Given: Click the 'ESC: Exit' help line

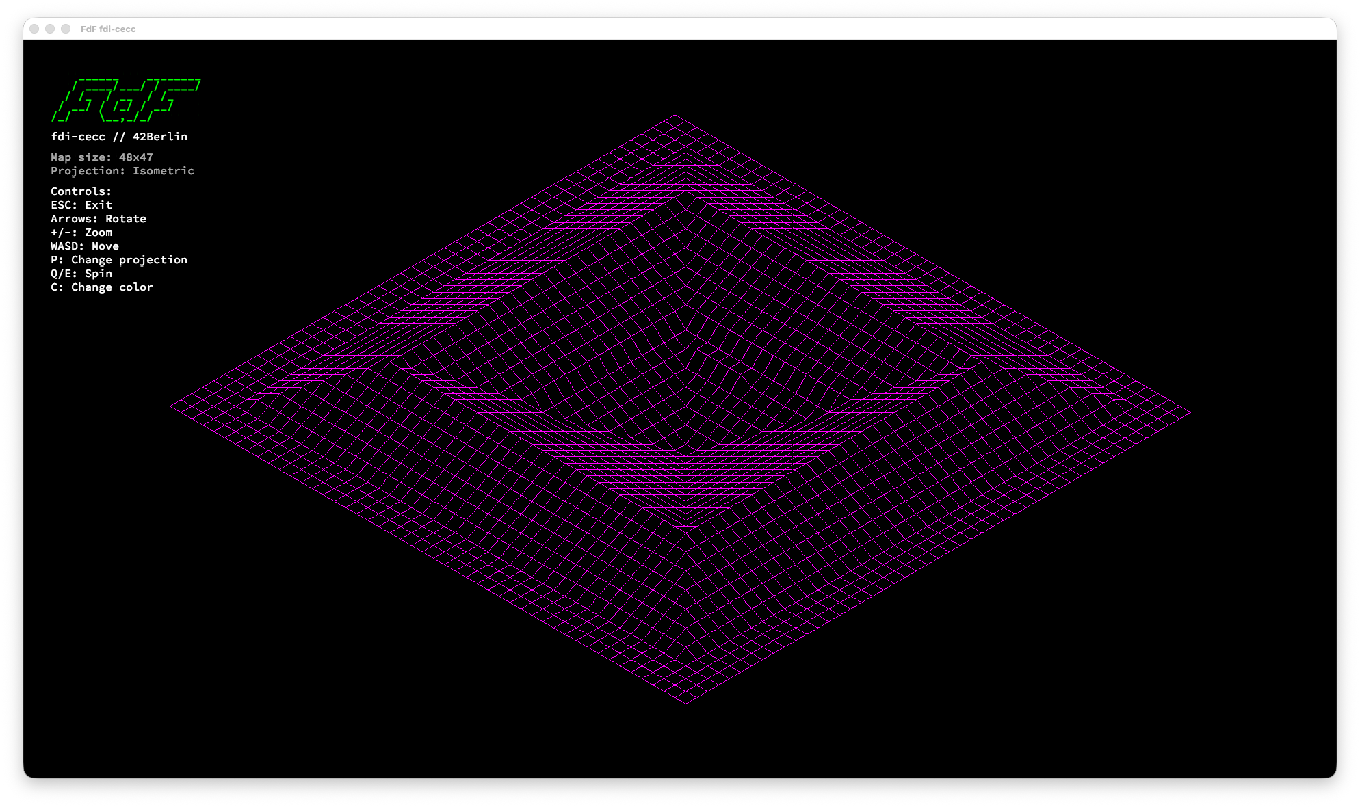Looking at the screenshot, I should (x=81, y=205).
